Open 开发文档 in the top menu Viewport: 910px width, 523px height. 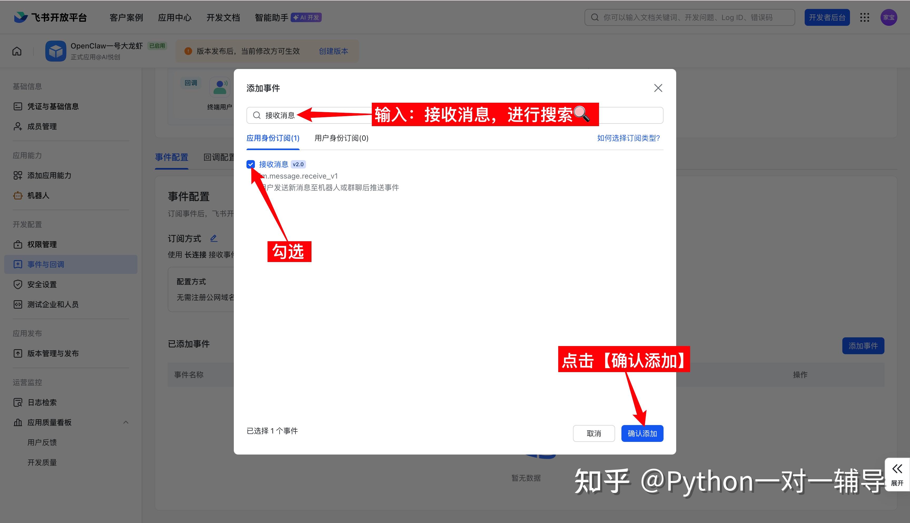[x=223, y=18]
